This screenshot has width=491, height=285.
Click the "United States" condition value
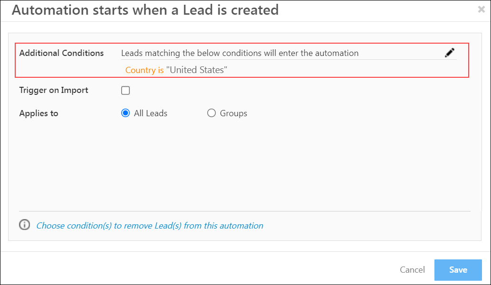click(197, 70)
